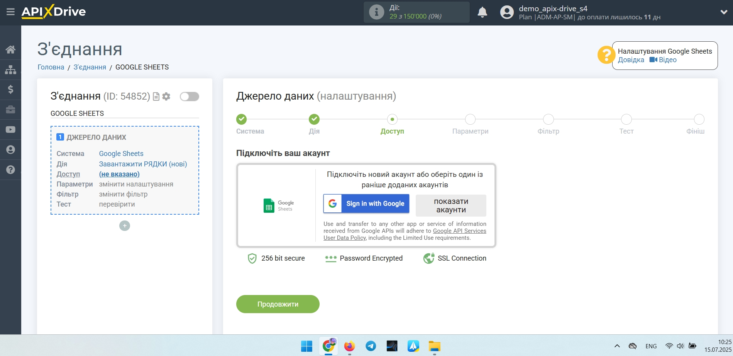Open the home icon in sidebar
The height and width of the screenshot is (356, 733).
click(10, 49)
